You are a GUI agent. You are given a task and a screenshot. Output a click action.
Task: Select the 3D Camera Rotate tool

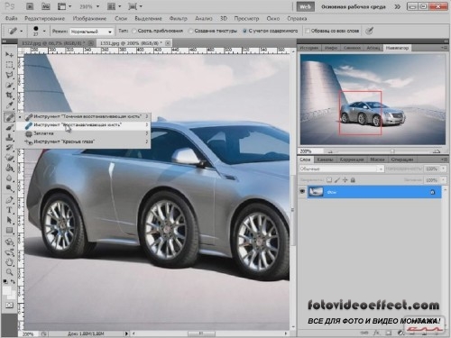point(9,252)
